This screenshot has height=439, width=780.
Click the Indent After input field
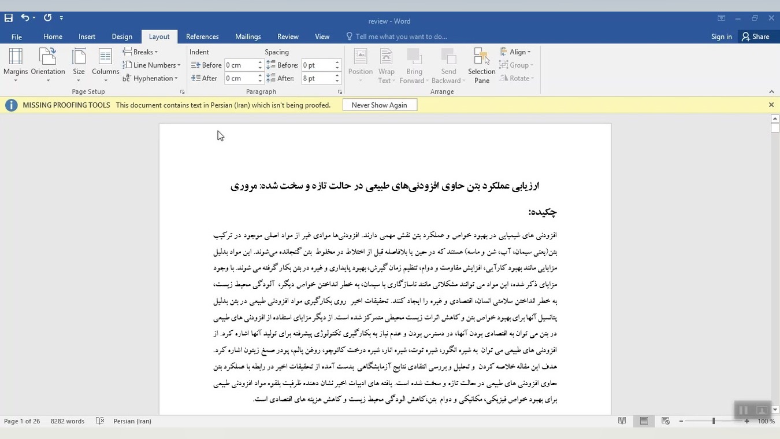[240, 79]
